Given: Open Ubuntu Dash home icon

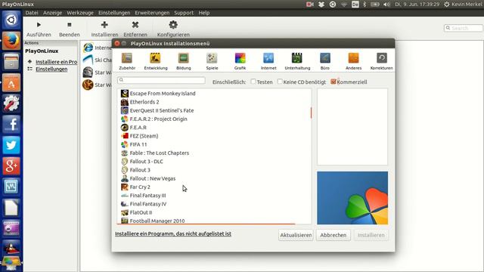Looking at the screenshot, I should 11,20.
